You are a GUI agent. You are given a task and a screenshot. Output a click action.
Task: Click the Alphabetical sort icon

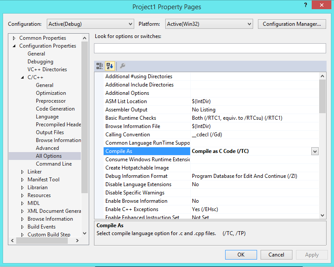(110, 66)
